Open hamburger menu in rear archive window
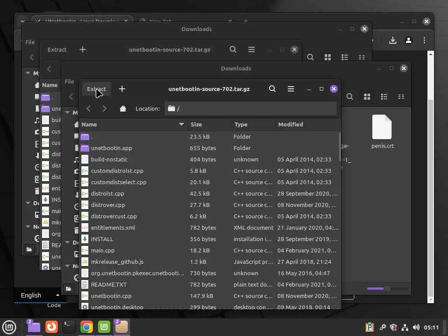Image resolution: width=448 pixels, height=336 pixels. pyautogui.click(x=252, y=49)
